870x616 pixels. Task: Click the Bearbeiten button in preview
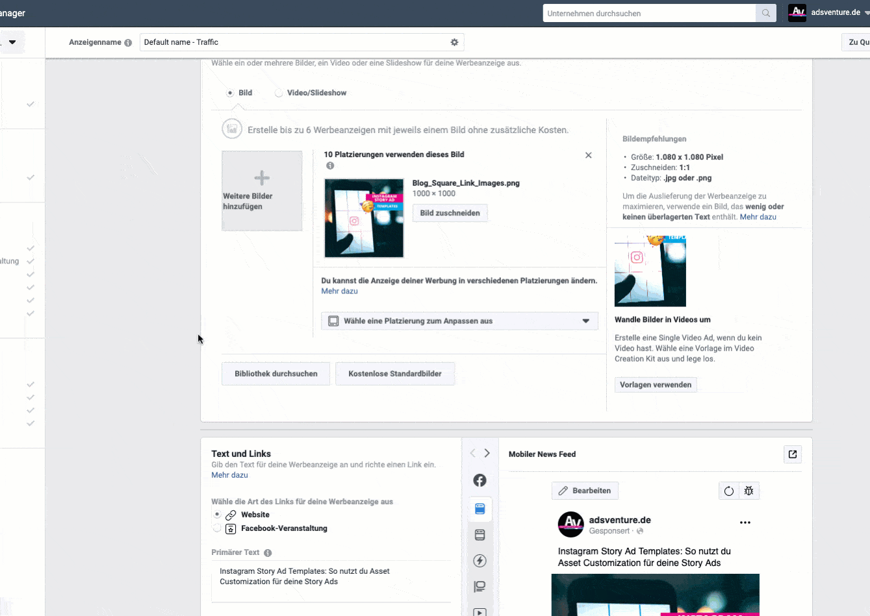pyautogui.click(x=585, y=491)
